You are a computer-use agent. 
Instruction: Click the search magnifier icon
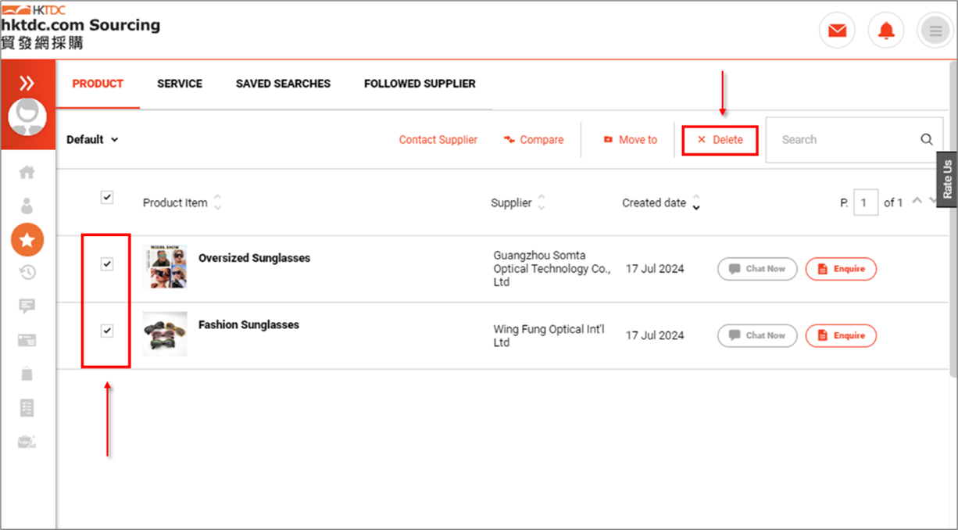[927, 140]
